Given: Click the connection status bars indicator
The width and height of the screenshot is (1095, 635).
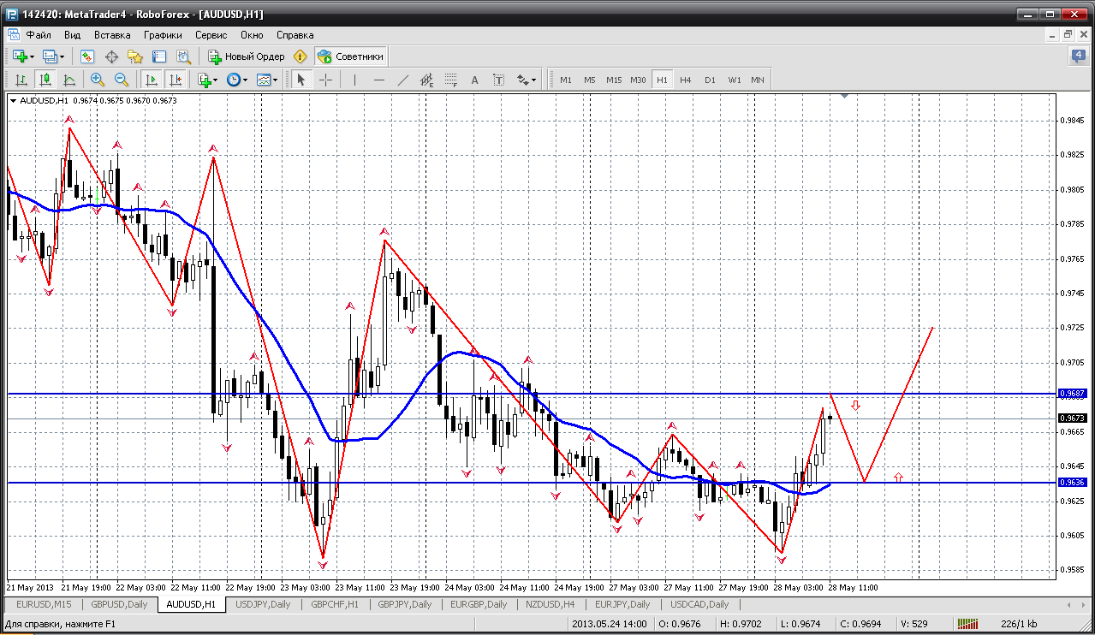Looking at the screenshot, I should point(969,624).
